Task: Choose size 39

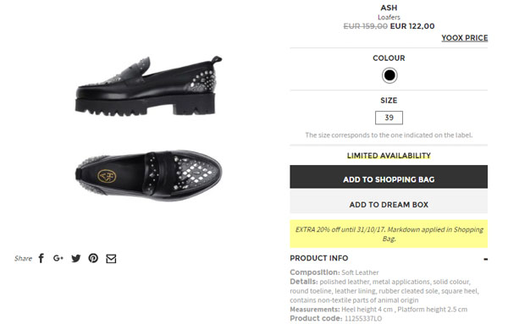Action: coord(389,118)
